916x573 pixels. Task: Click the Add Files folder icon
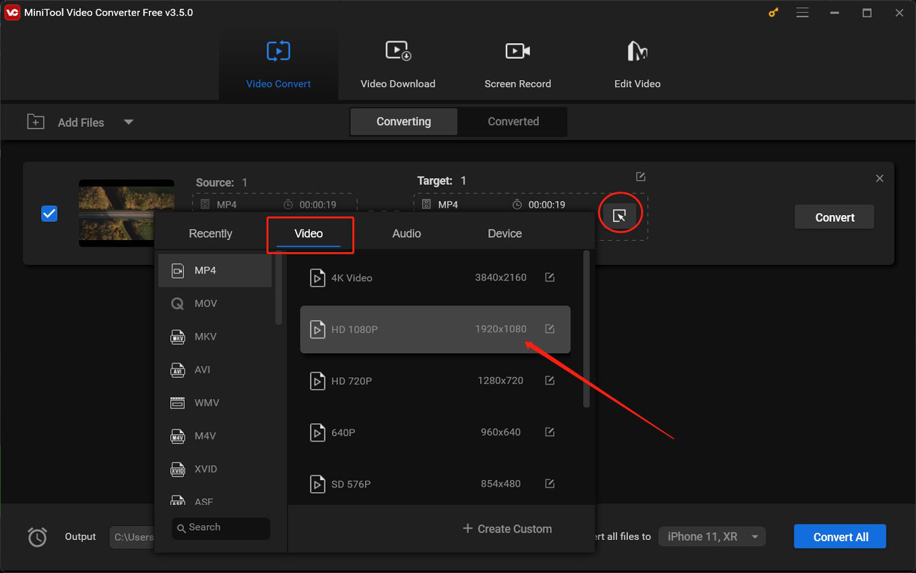tap(35, 121)
